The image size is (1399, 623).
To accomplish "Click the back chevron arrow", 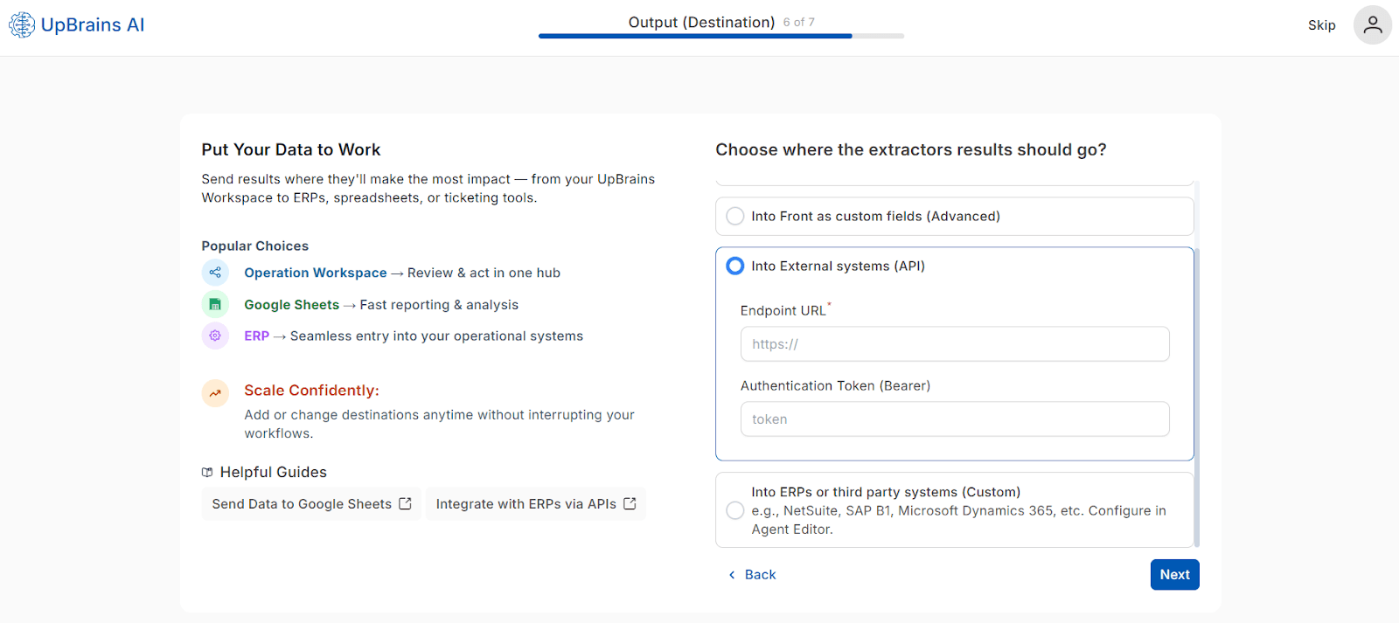I will click(x=732, y=575).
